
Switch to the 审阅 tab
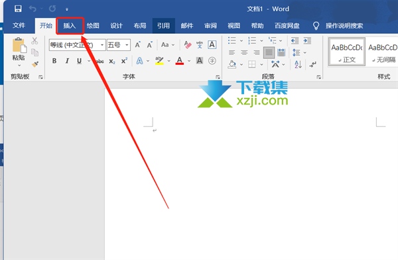210,26
